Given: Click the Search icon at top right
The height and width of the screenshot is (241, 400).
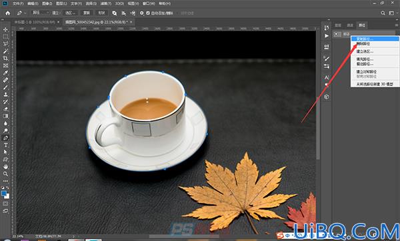Looking at the screenshot, I should 383,13.
